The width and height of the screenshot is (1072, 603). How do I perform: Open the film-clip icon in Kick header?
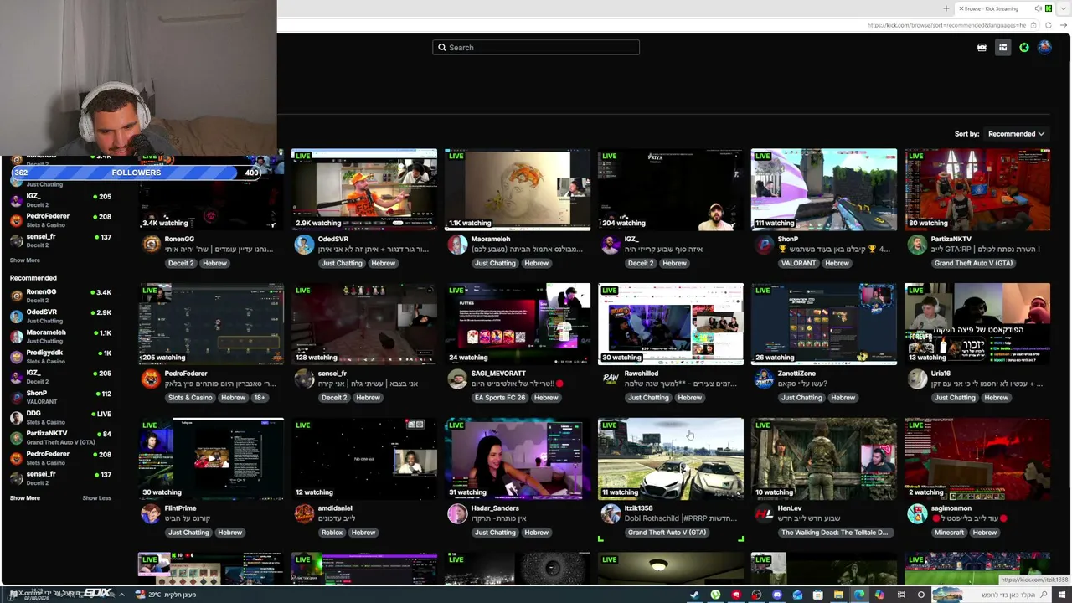(x=982, y=48)
